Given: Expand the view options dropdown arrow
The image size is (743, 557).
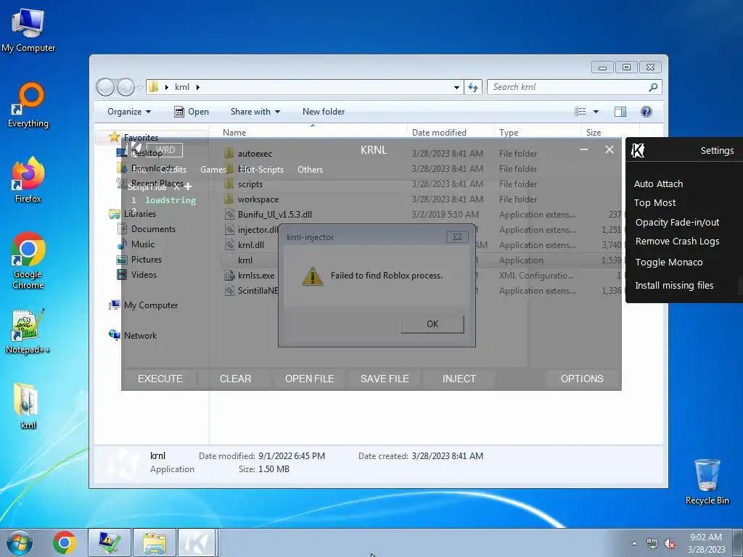Looking at the screenshot, I should coord(596,112).
